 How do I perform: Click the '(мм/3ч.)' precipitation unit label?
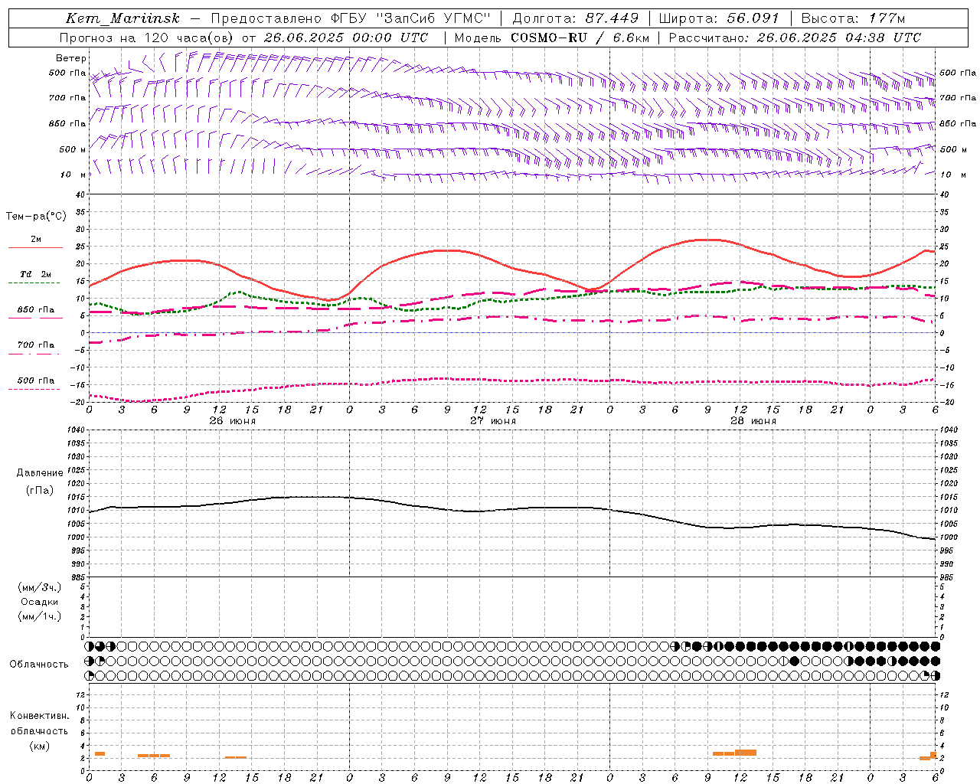40,587
